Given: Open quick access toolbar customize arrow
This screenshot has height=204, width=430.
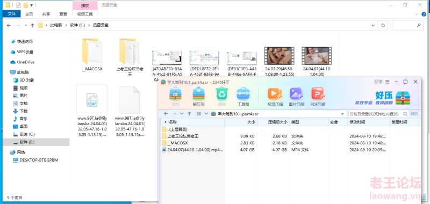Looking at the screenshot, I should click(x=32, y=5).
